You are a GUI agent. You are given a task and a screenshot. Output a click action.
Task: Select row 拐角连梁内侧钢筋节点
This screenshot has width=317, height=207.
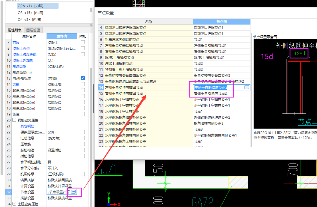click(149, 39)
